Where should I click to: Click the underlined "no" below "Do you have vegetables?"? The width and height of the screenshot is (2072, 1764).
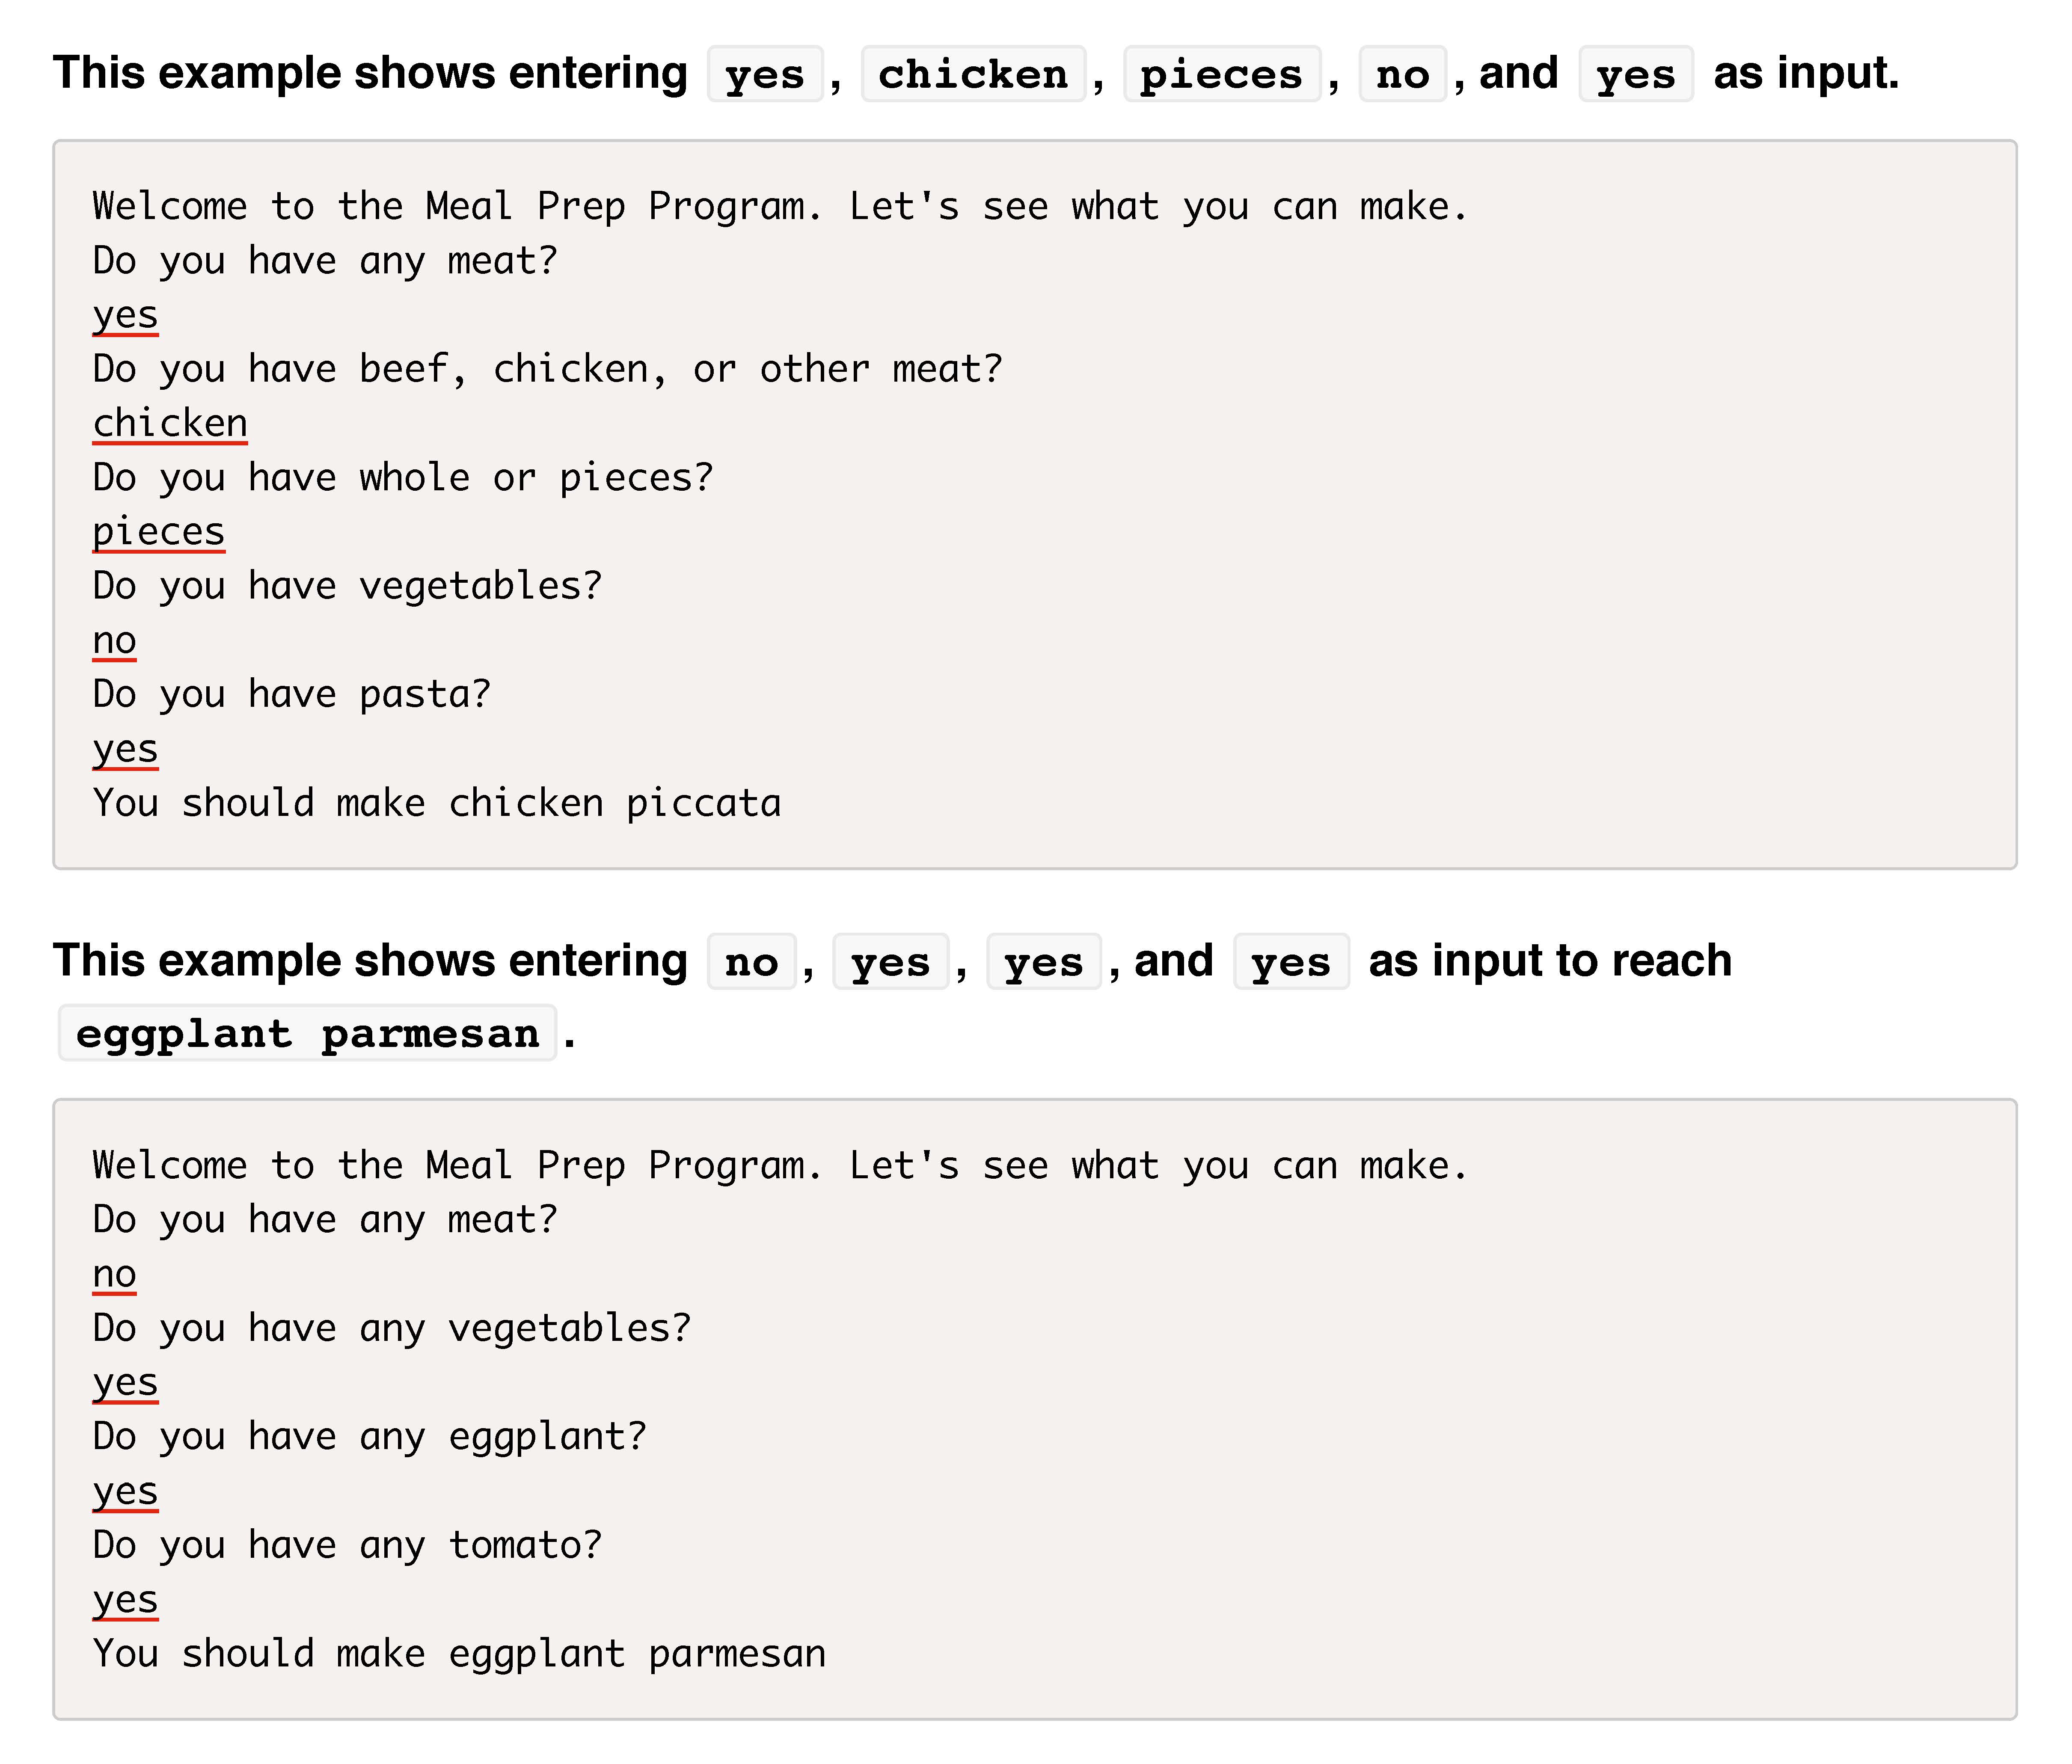[x=114, y=640]
